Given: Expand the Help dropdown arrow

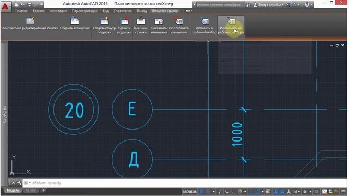Looking at the screenshot, I should click(x=311, y=5).
